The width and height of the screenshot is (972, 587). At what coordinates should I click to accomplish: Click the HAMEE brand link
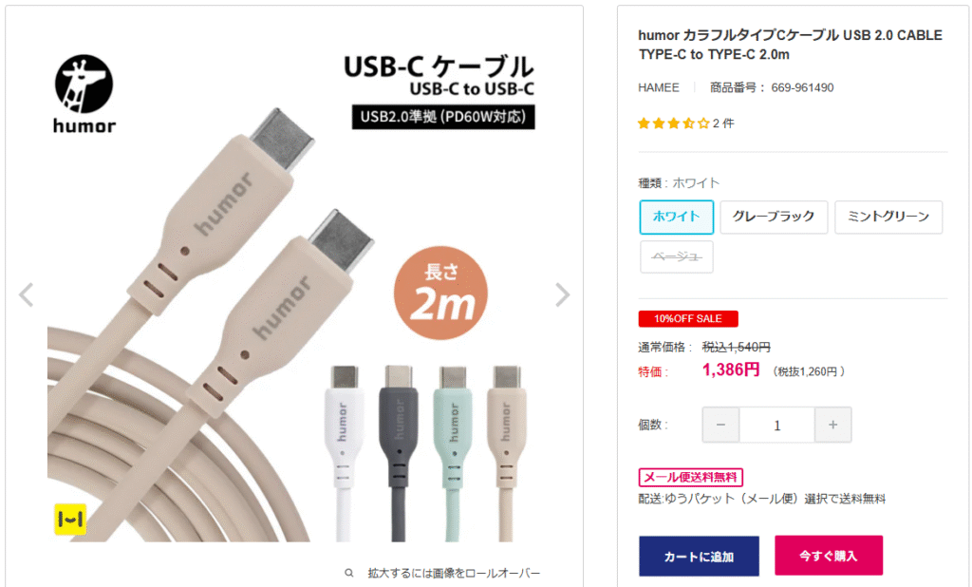pyautogui.click(x=659, y=87)
